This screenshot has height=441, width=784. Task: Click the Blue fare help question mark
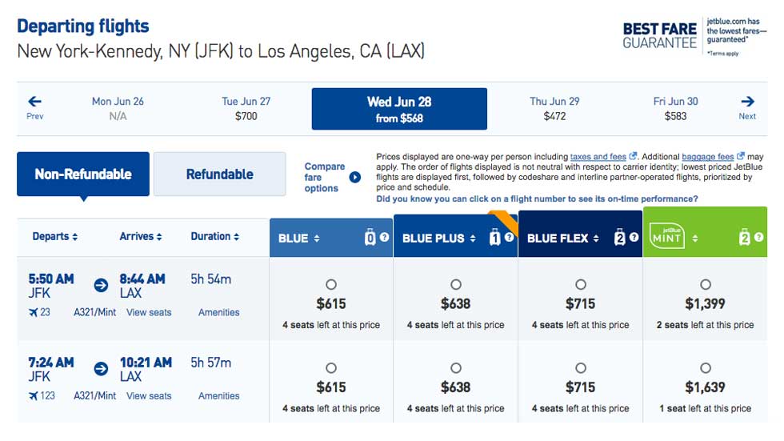click(x=385, y=238)
